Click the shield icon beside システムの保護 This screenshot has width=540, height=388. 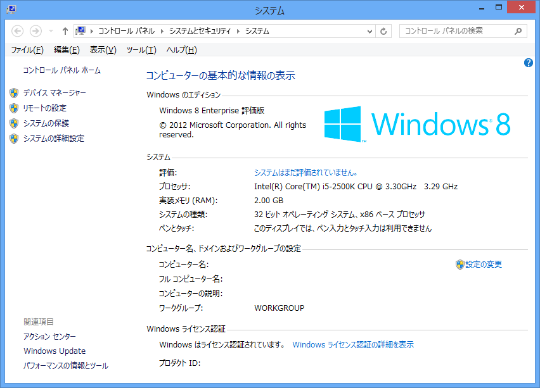click(14, 123)
